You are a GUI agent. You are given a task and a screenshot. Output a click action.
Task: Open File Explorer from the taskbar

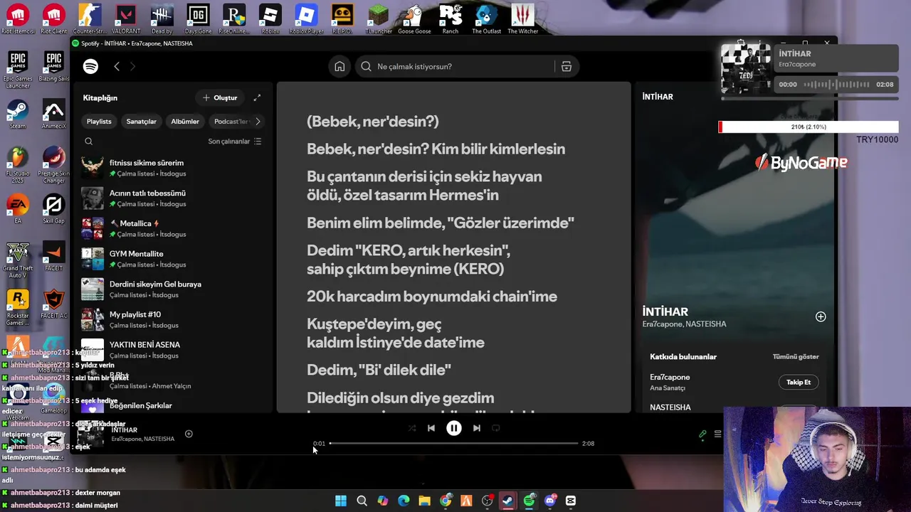coord(425,501)
